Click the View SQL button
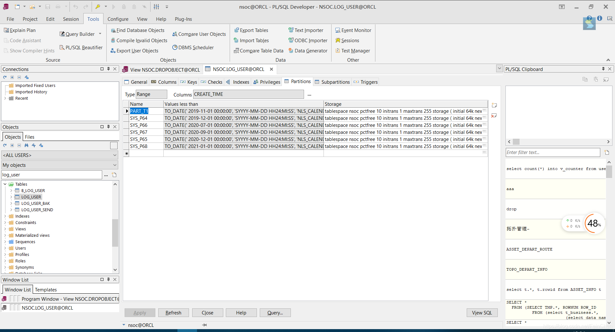 (482, 313)
